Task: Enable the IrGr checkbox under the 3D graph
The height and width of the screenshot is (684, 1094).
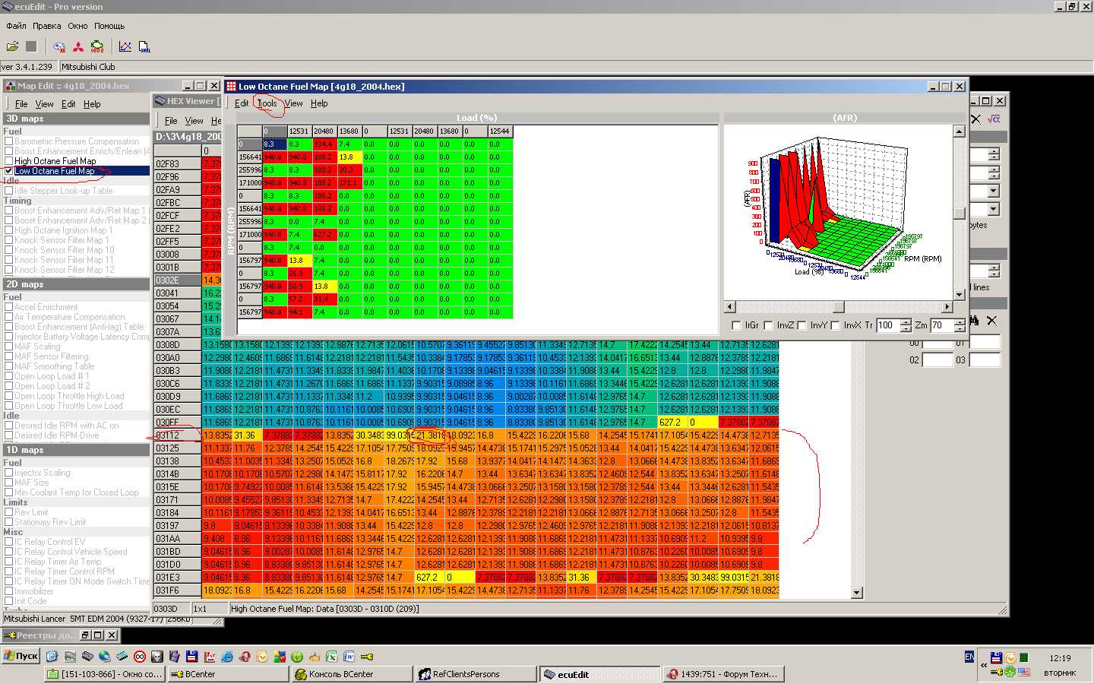Action: [x=736, y=325]
